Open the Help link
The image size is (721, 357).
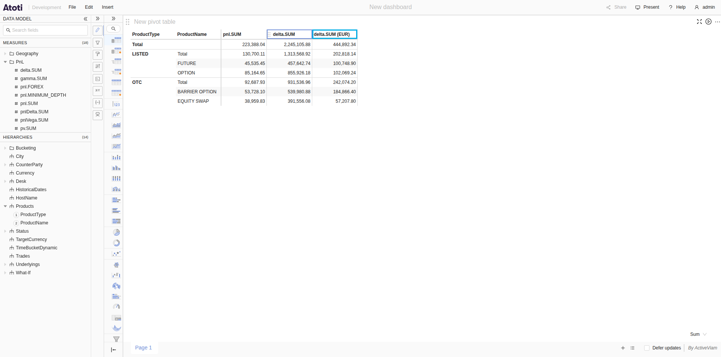(677, 7)
